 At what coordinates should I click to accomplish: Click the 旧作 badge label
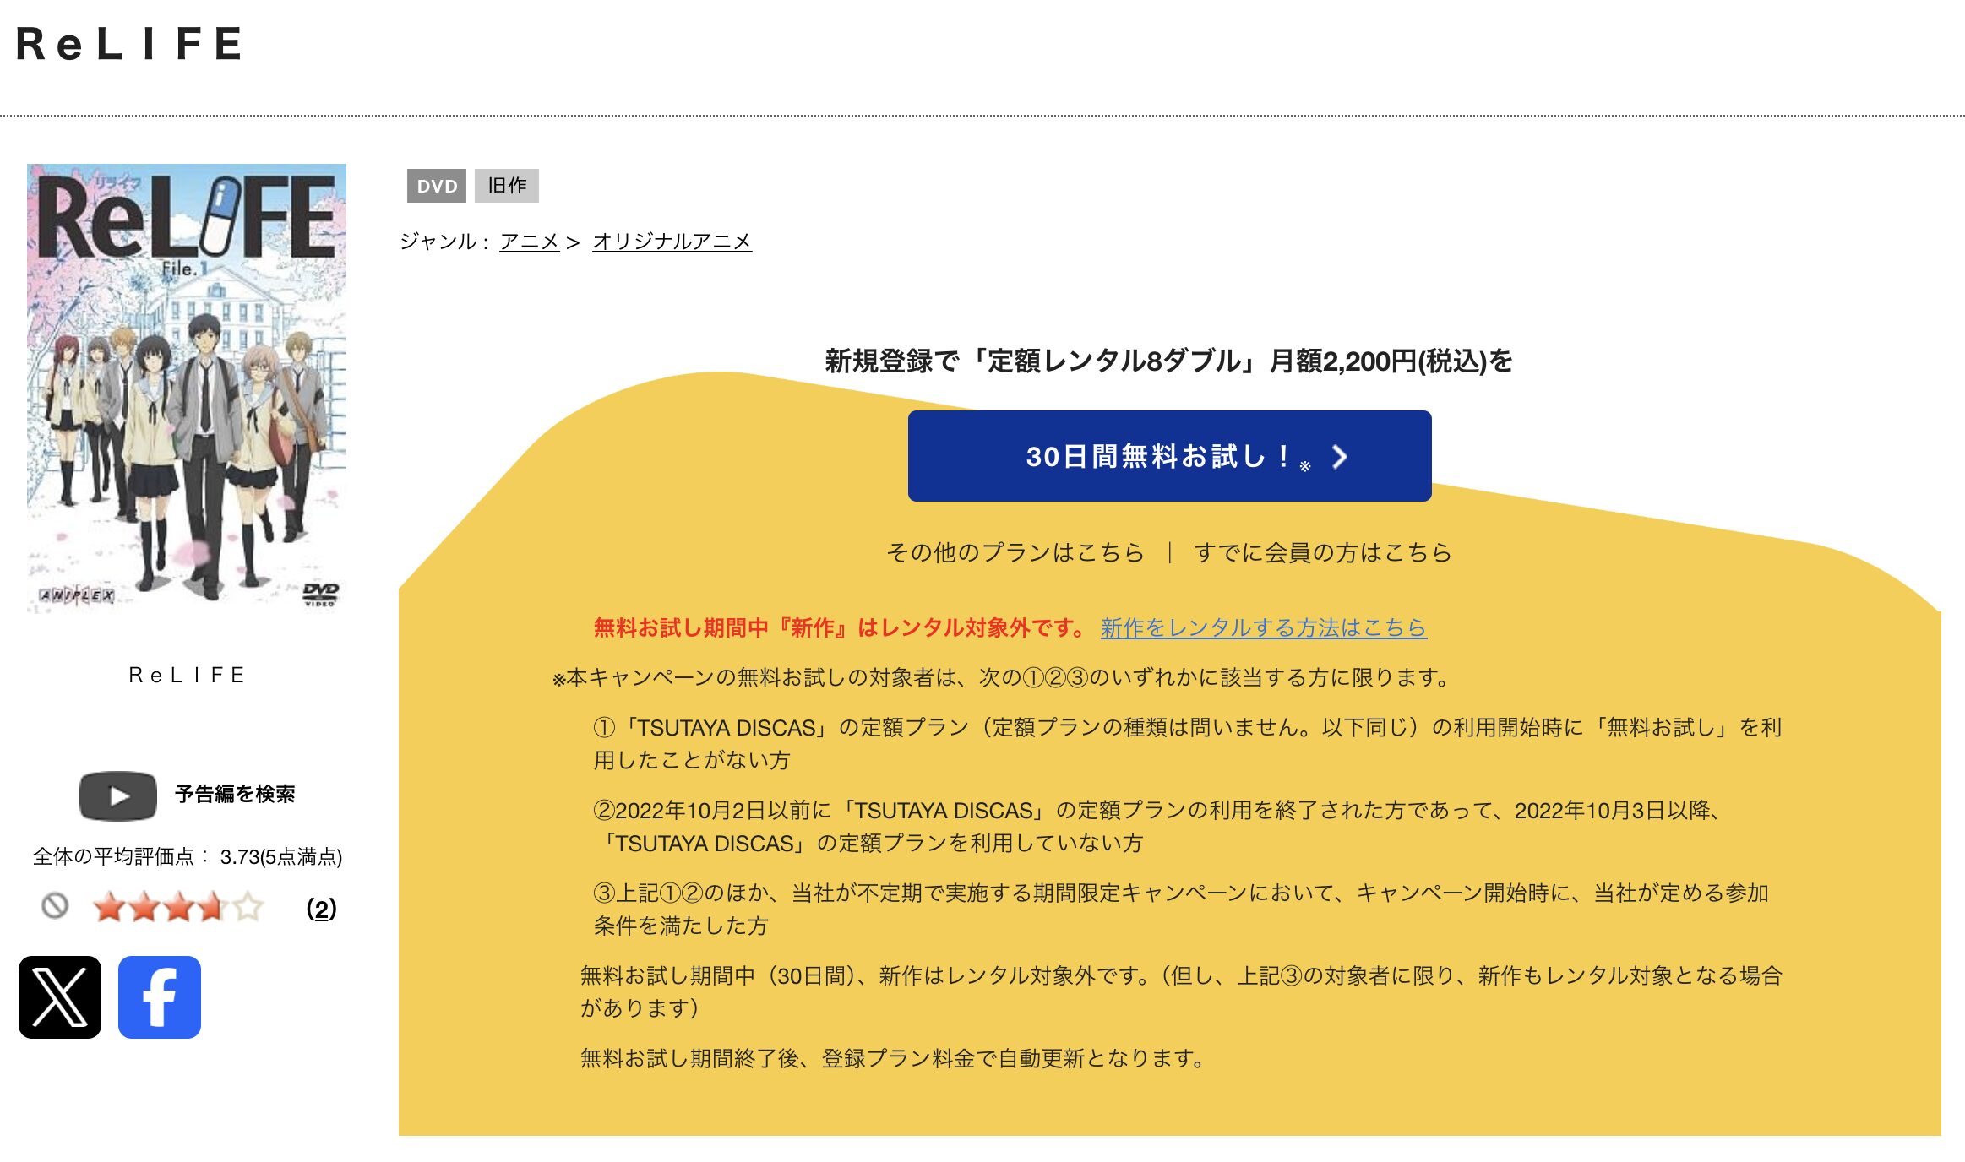point(507,186)
